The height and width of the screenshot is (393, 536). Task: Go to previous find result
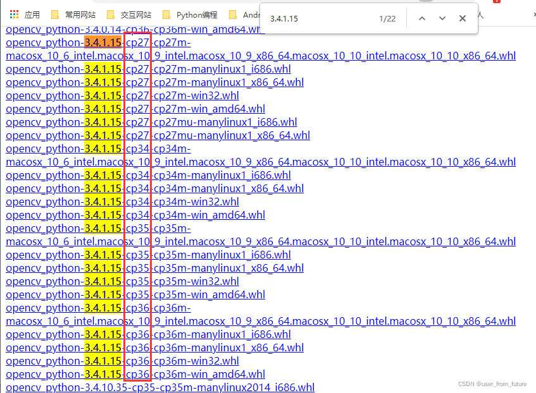(422, 18)
